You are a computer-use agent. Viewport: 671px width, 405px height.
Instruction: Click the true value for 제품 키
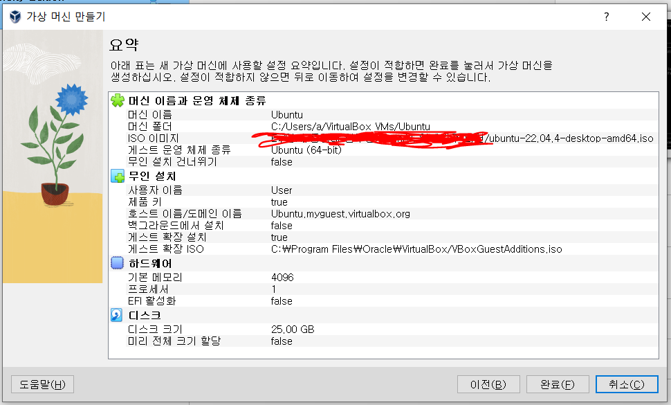[279, 202]
